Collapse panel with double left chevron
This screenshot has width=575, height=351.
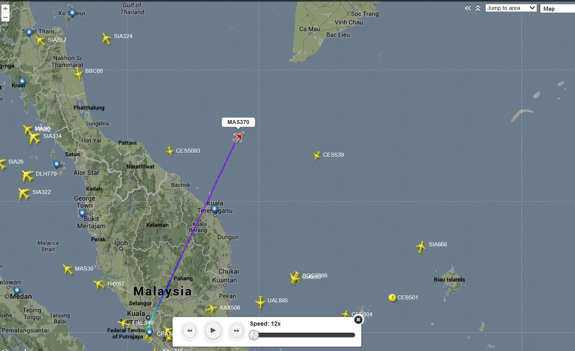(468, 8)
